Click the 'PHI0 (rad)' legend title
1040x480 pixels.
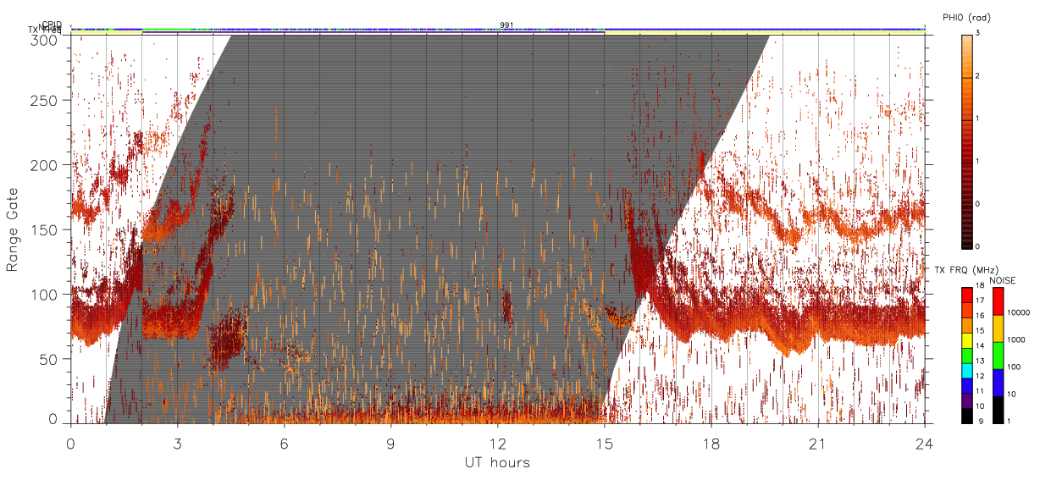tap(967, 17)
